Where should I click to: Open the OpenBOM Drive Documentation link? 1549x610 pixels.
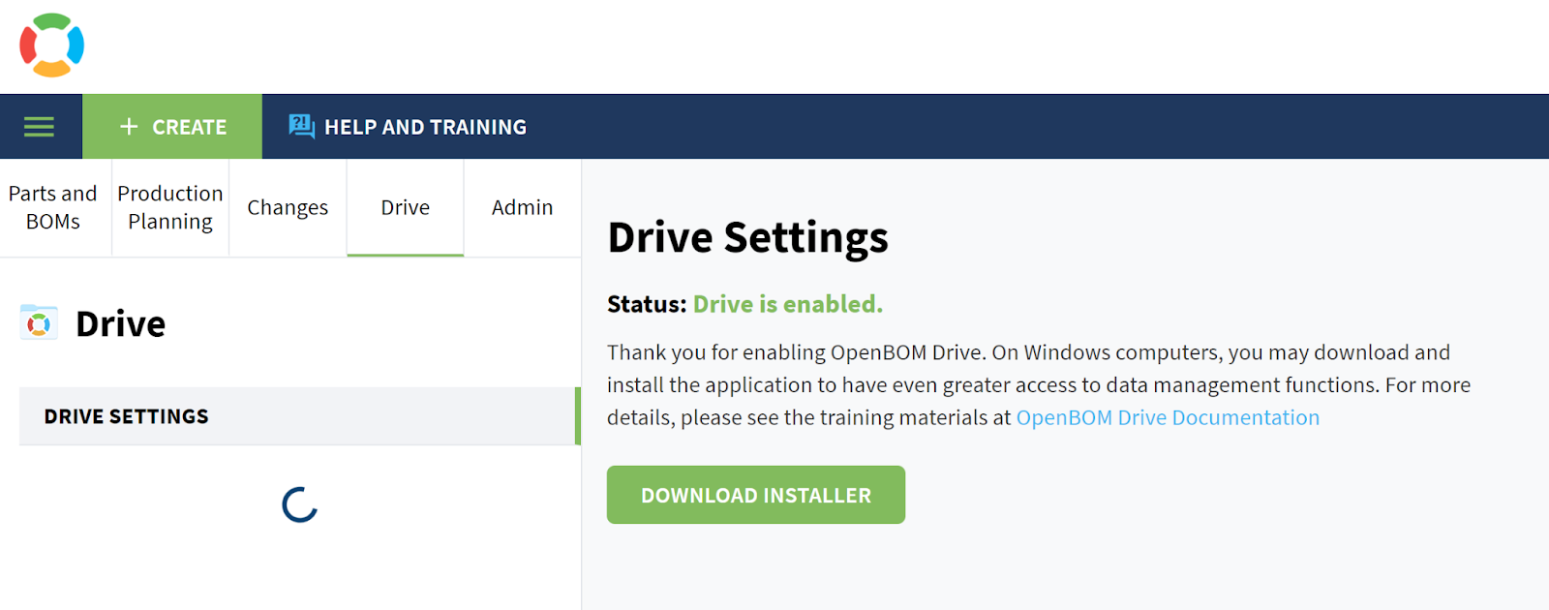tap(1168, 417)
